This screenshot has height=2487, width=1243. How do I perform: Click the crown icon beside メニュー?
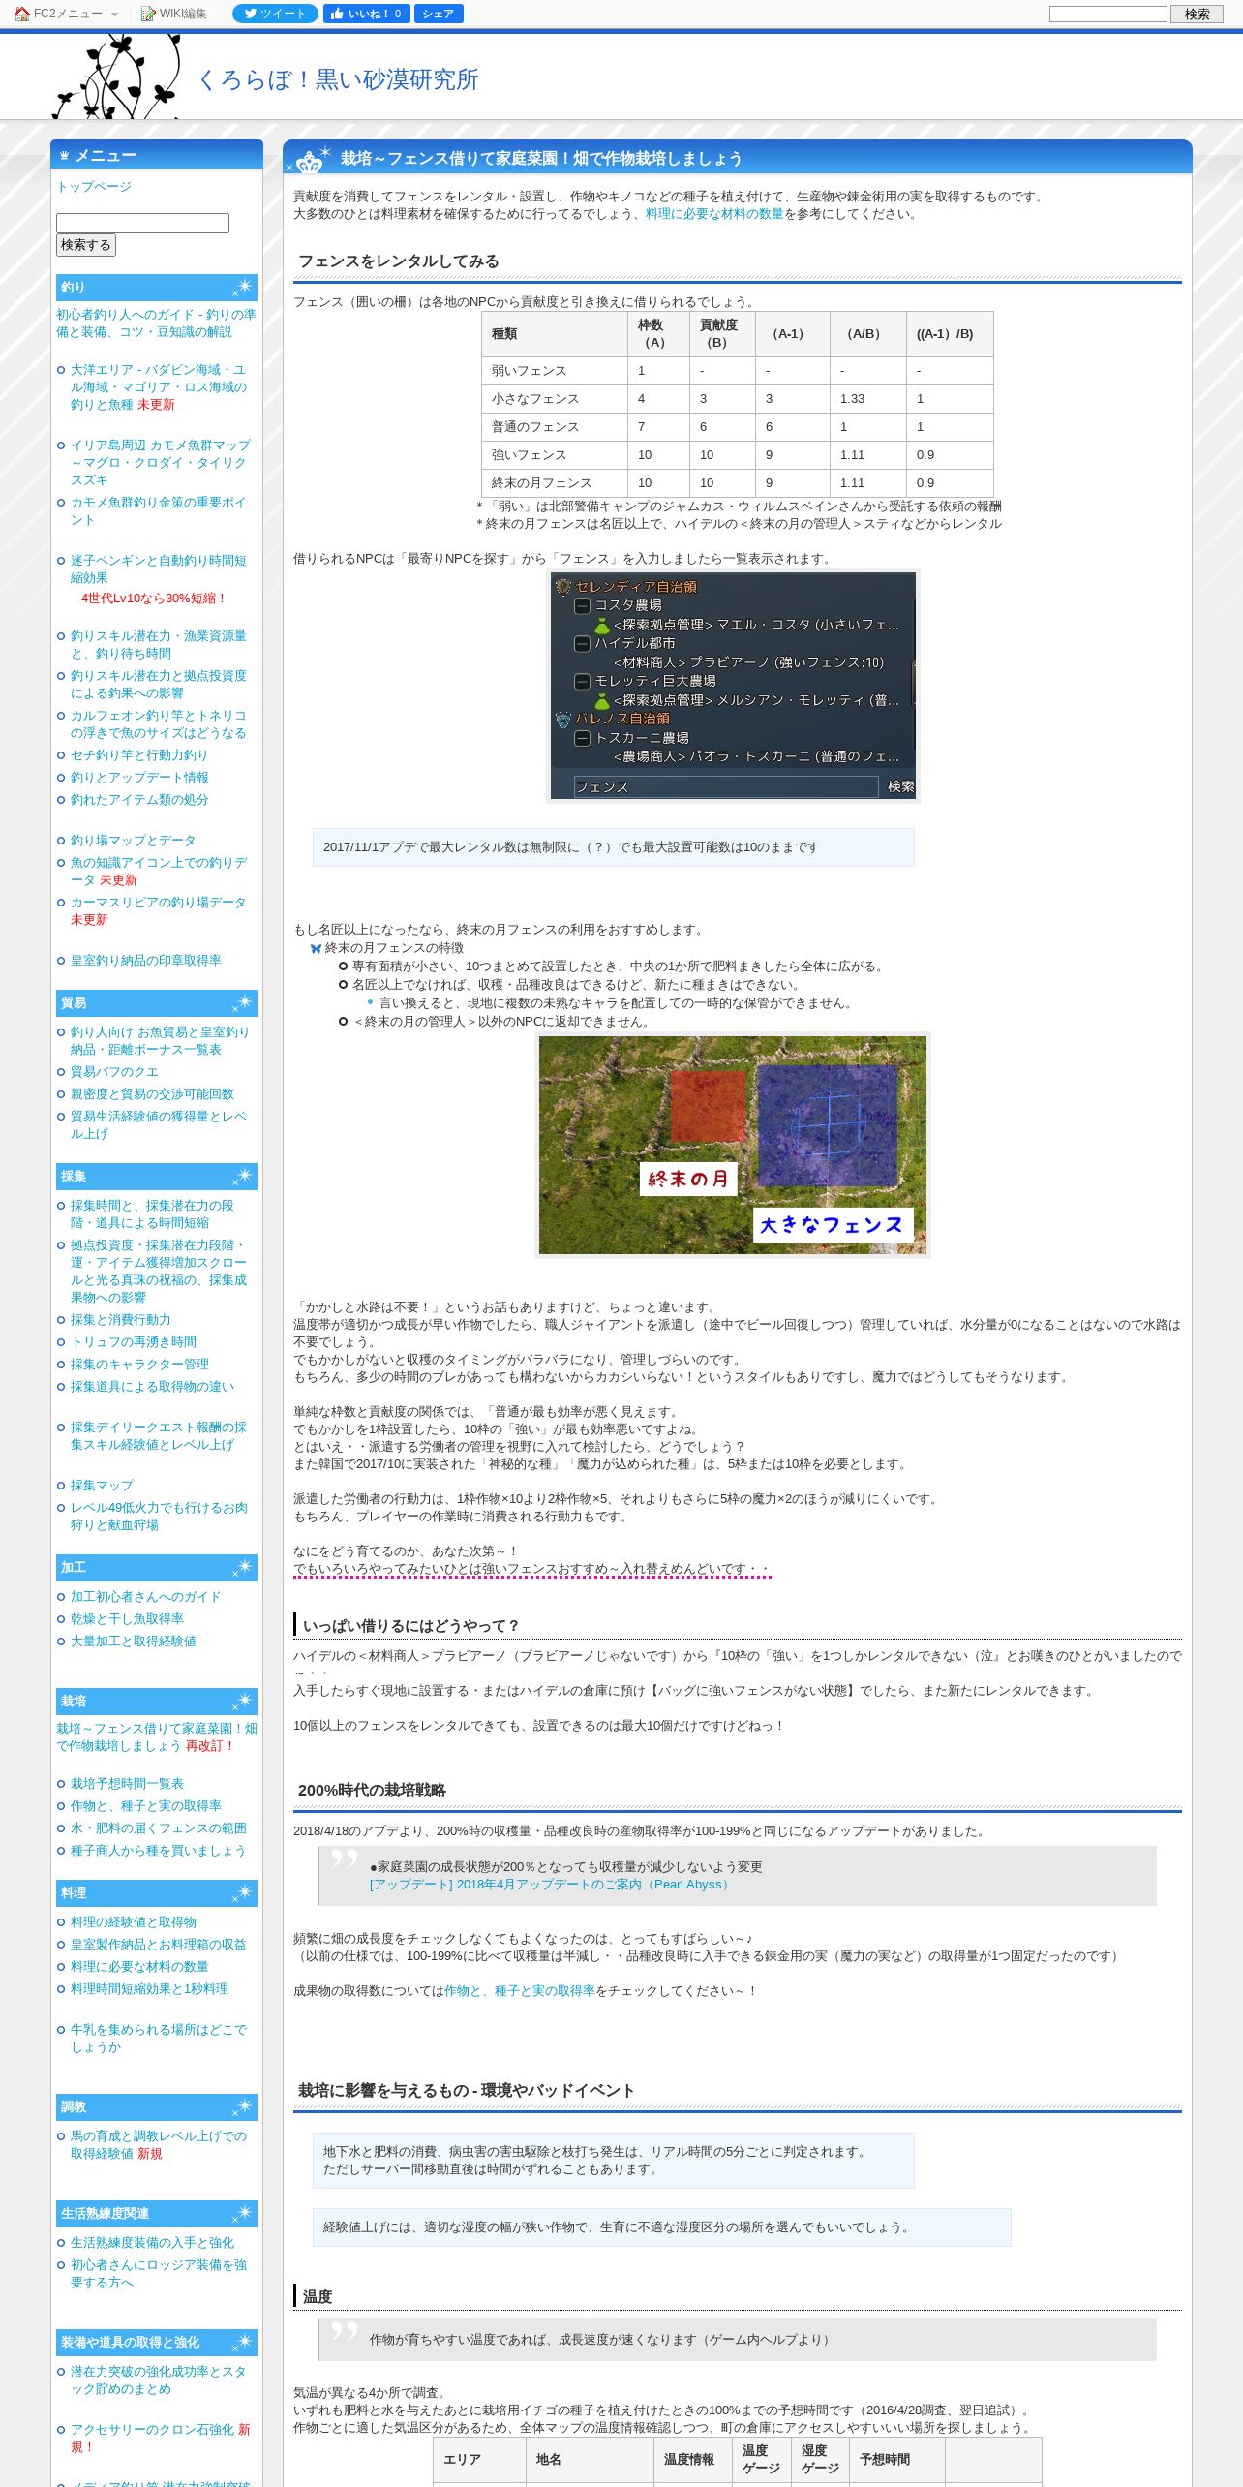(x=64, y=156)
